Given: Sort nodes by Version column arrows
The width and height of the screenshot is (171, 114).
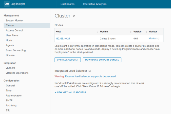Looking at the screenshot, I should point(146,32).
